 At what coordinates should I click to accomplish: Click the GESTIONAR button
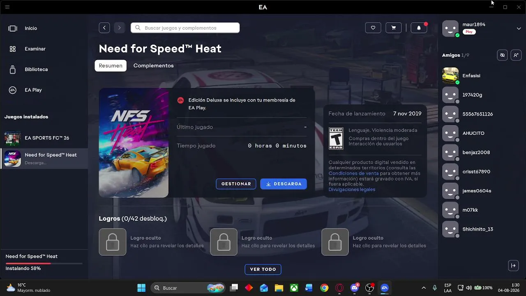[236, 184]
